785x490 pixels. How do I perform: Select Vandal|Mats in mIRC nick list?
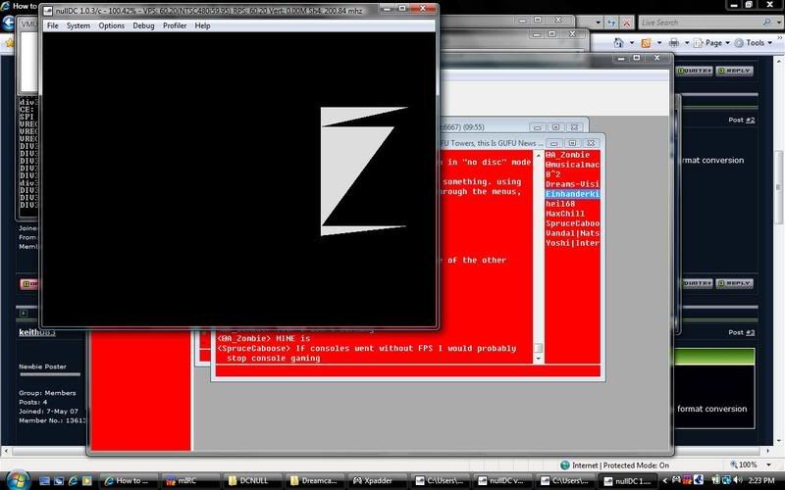[572, 233]
